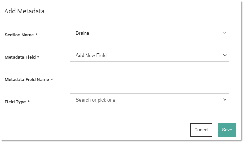Click the chevron arrow beside Brains
244x143 pixels.
pyautogui.click(x=224, y=33)
